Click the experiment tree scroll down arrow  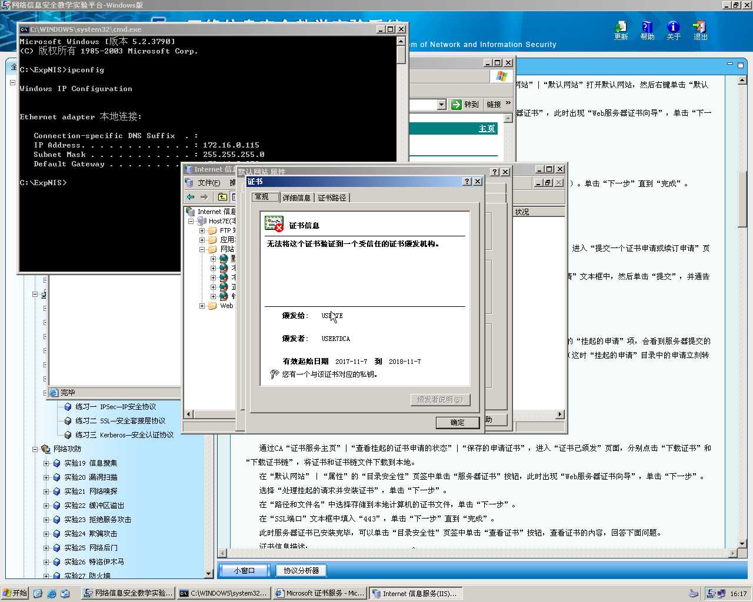tap(209, 574)
